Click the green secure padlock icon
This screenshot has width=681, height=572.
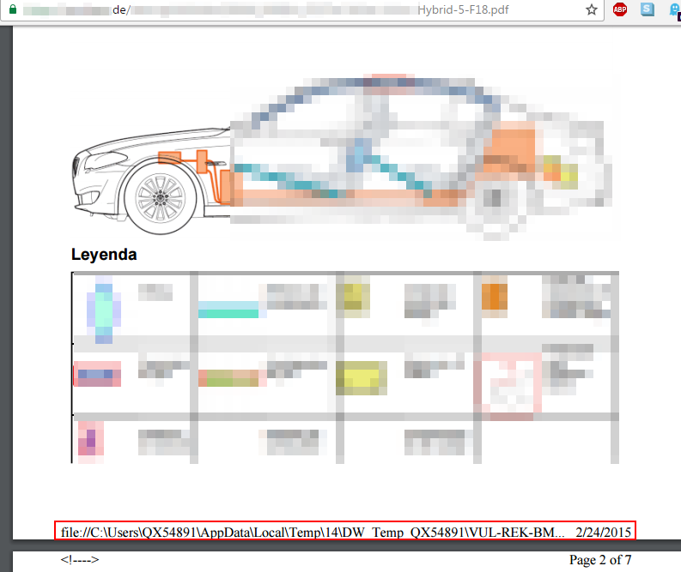[10, 9]
